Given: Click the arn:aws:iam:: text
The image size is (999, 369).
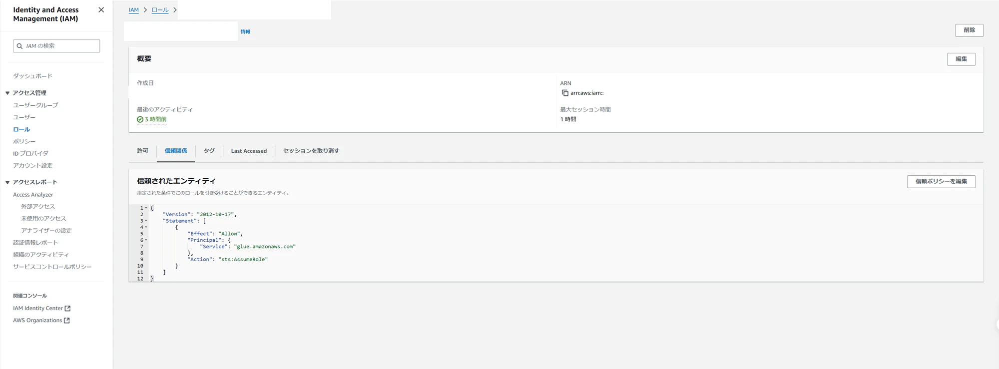Looking at the screenshot, I should tap(587, 93).
